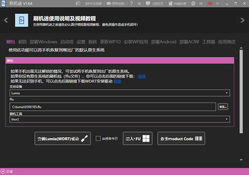
Task: Enable the 启用命令行 checkbox
Action: click(x=98, y=138)
